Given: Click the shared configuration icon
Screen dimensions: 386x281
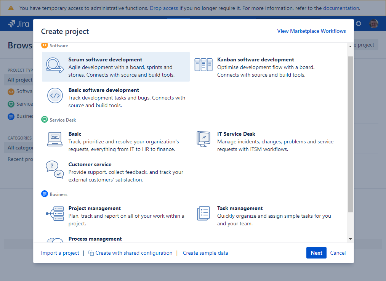Looking at the screenshot, I should (91, 253).
